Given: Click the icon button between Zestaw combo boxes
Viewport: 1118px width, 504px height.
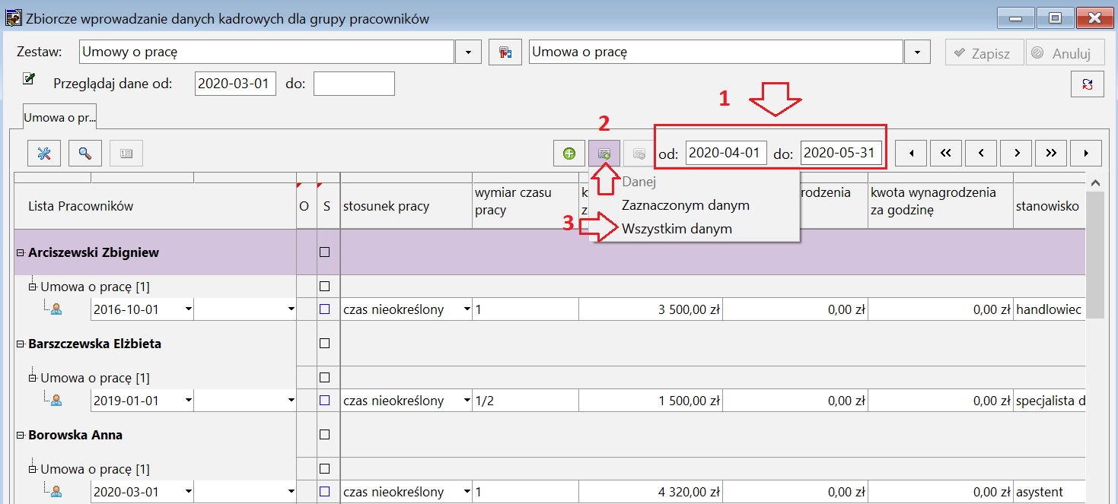Looking at the screenshot, I should (x=505, y=52).
